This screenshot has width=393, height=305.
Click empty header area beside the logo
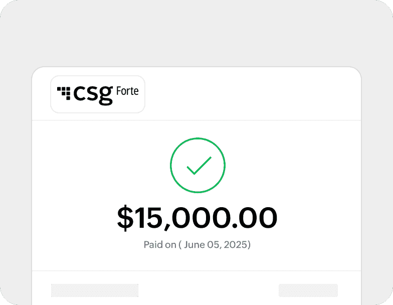point(251,94)
